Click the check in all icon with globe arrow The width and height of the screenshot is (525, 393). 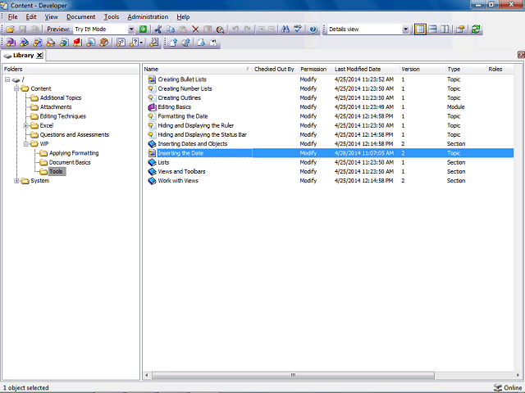click(186, 43)
